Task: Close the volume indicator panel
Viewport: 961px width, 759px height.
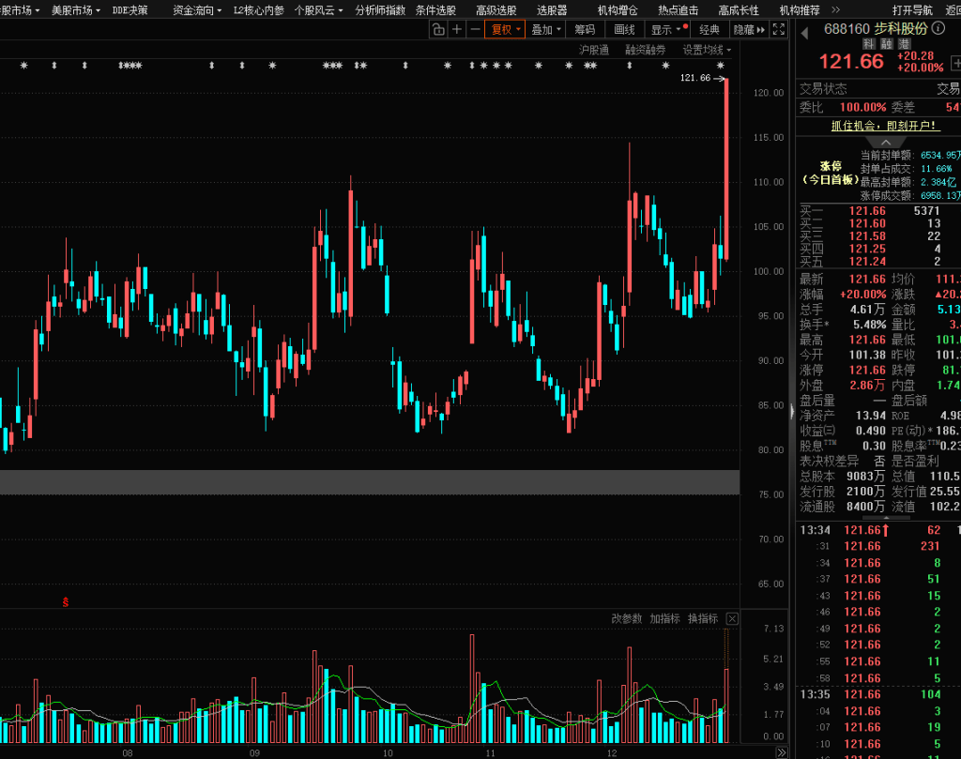Action: tap(732, 619)
